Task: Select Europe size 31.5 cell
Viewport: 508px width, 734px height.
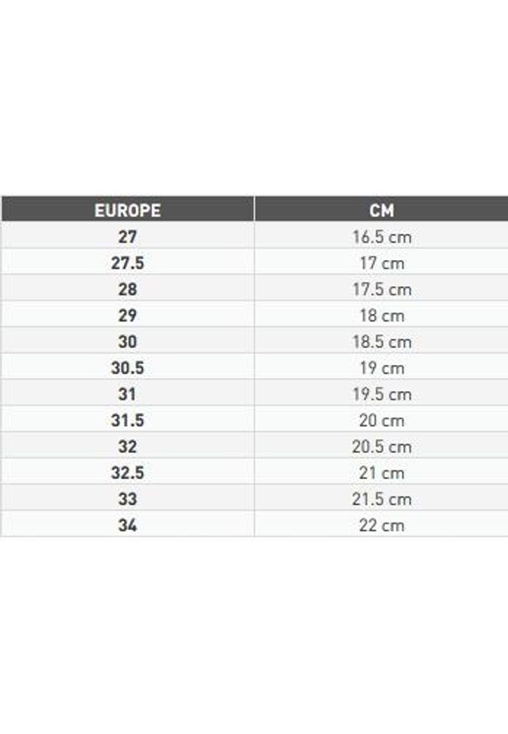Action: click(127, 420)
